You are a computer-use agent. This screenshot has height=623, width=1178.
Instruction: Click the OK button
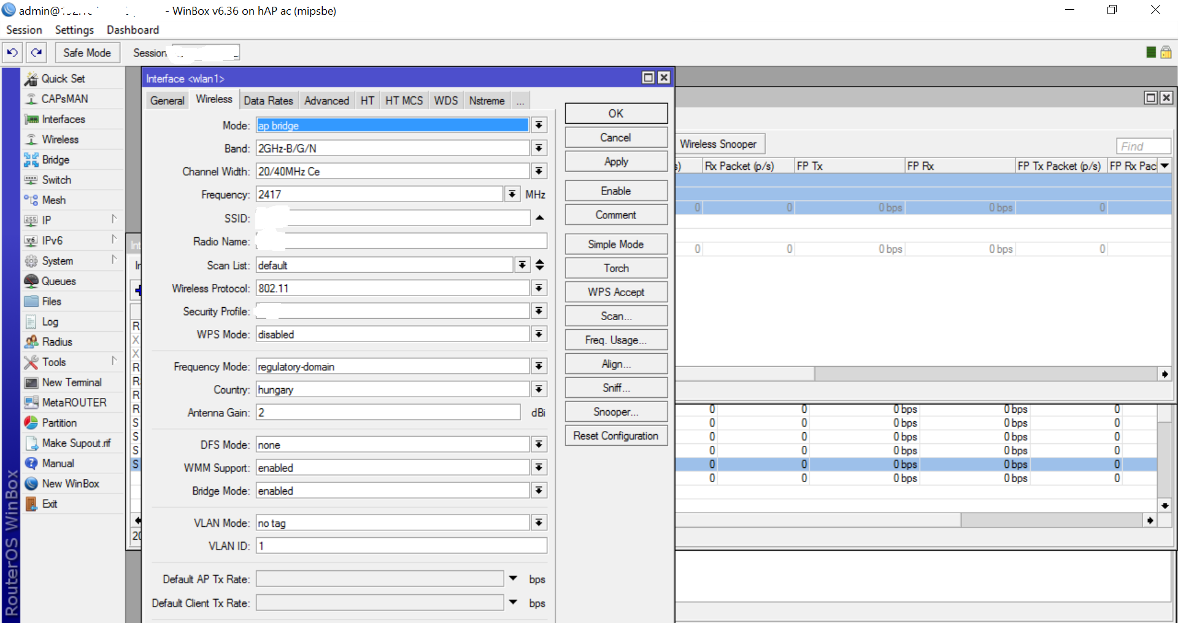(x=616, y=113)
